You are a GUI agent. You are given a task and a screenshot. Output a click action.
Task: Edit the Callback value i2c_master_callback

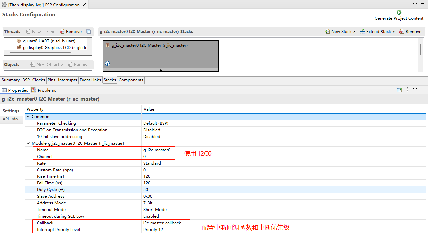(x=162, y=223)
